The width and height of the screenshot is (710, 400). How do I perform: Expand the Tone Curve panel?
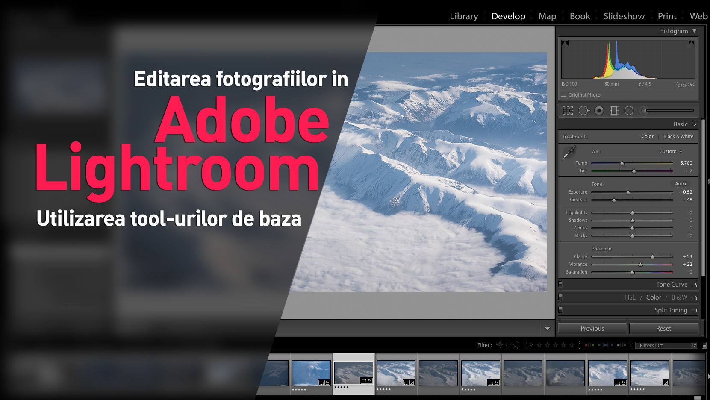point(695,285)
